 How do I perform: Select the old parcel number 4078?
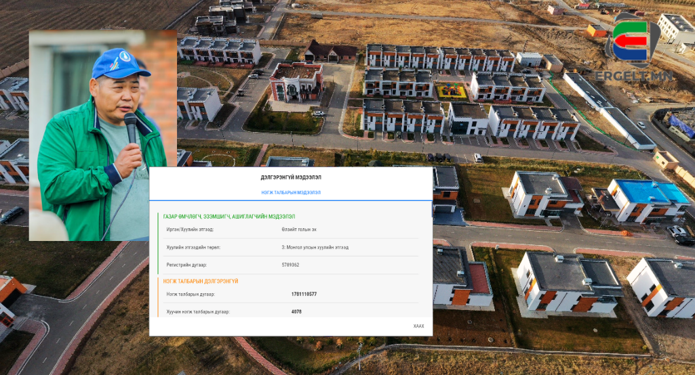point(296,312)
